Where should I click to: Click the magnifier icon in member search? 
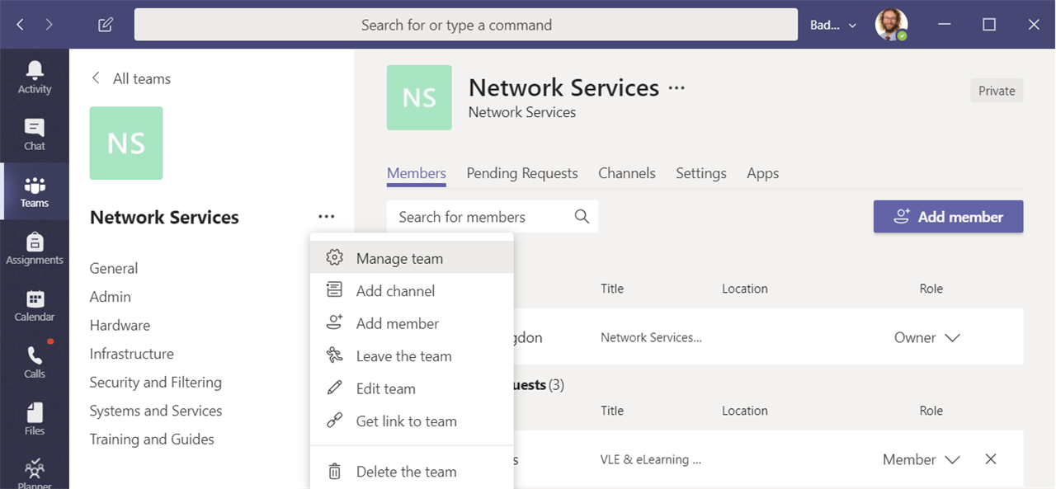[x=582, y=216]
